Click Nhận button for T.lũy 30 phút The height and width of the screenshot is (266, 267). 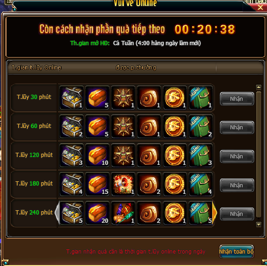click(x=237, y=98)
